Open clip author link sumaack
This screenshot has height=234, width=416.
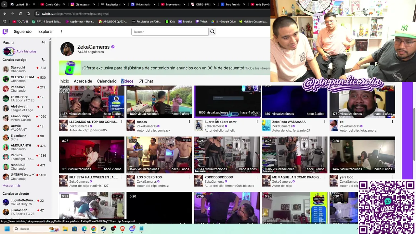tap(163, 130)
